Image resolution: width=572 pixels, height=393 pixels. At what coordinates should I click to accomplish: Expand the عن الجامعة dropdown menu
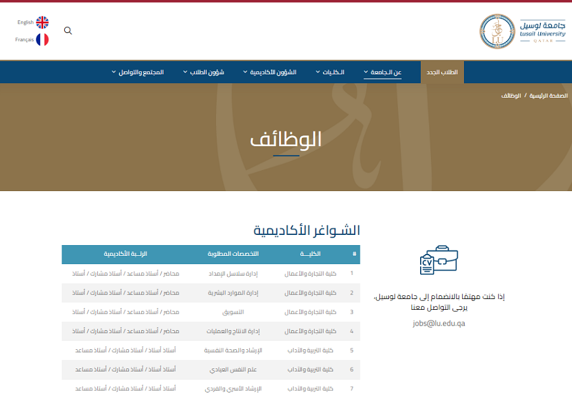coord(383,72)
